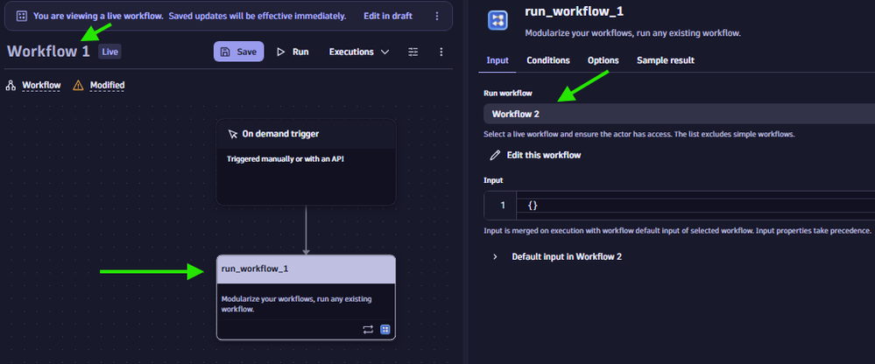Click the run workflow action icon in panel header
The width and height of the screenshot is (875, 364).
click(497, 21)
